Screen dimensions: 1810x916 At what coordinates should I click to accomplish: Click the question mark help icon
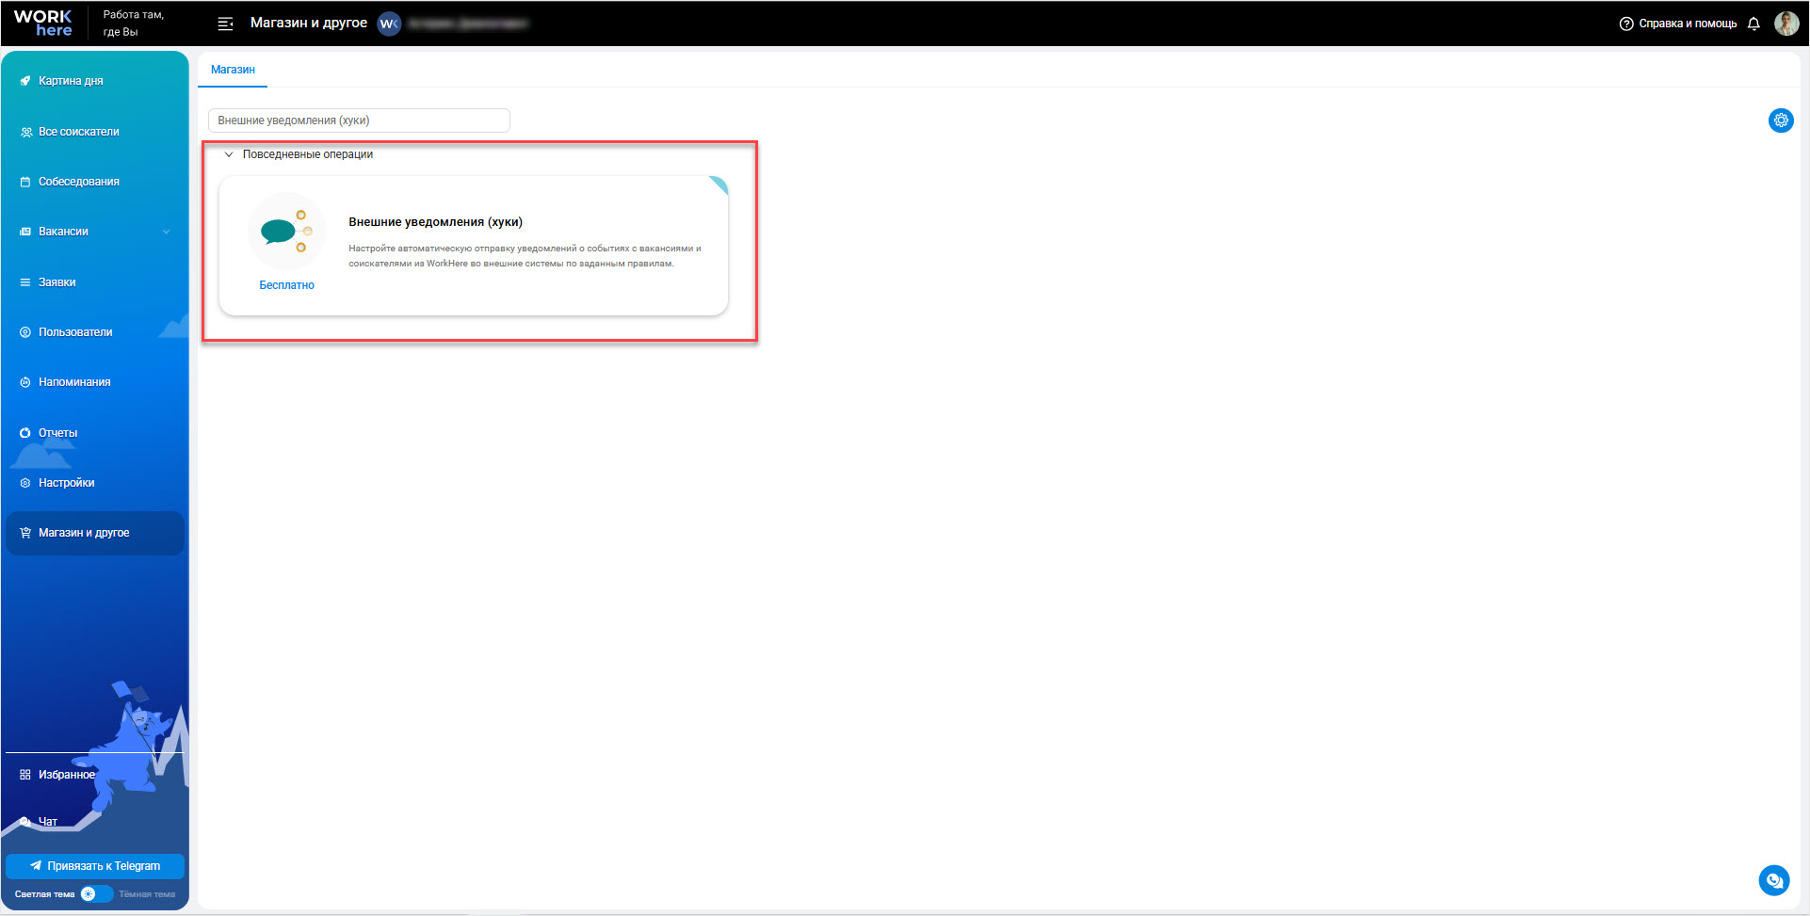[1626, 24]
